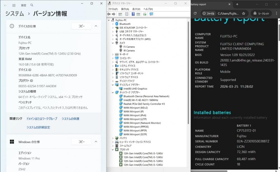280x172 pixels.
Task: Collapse the ディスプレイ アダプター category
Action: (x=113, y=85)
